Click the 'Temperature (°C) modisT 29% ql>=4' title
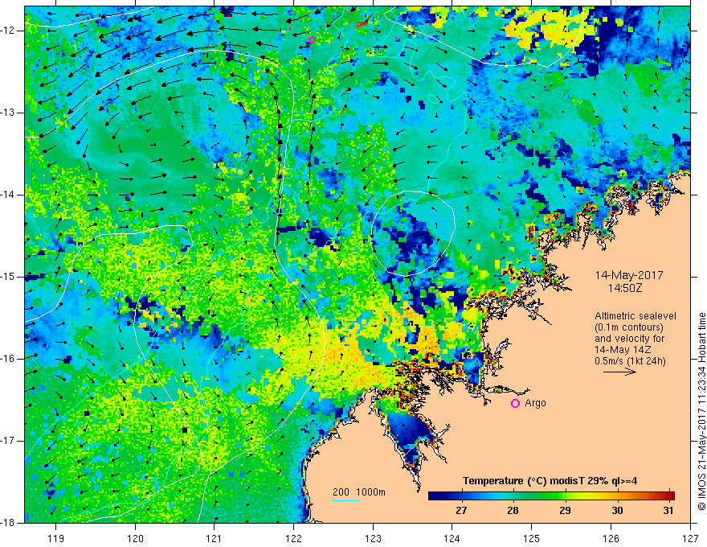The width and height of the screenshot is (707, 547). pos(550,481)
